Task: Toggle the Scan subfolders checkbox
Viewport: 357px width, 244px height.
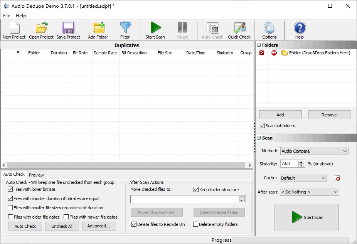Action: pyautogui.click(x=262, y=126)
